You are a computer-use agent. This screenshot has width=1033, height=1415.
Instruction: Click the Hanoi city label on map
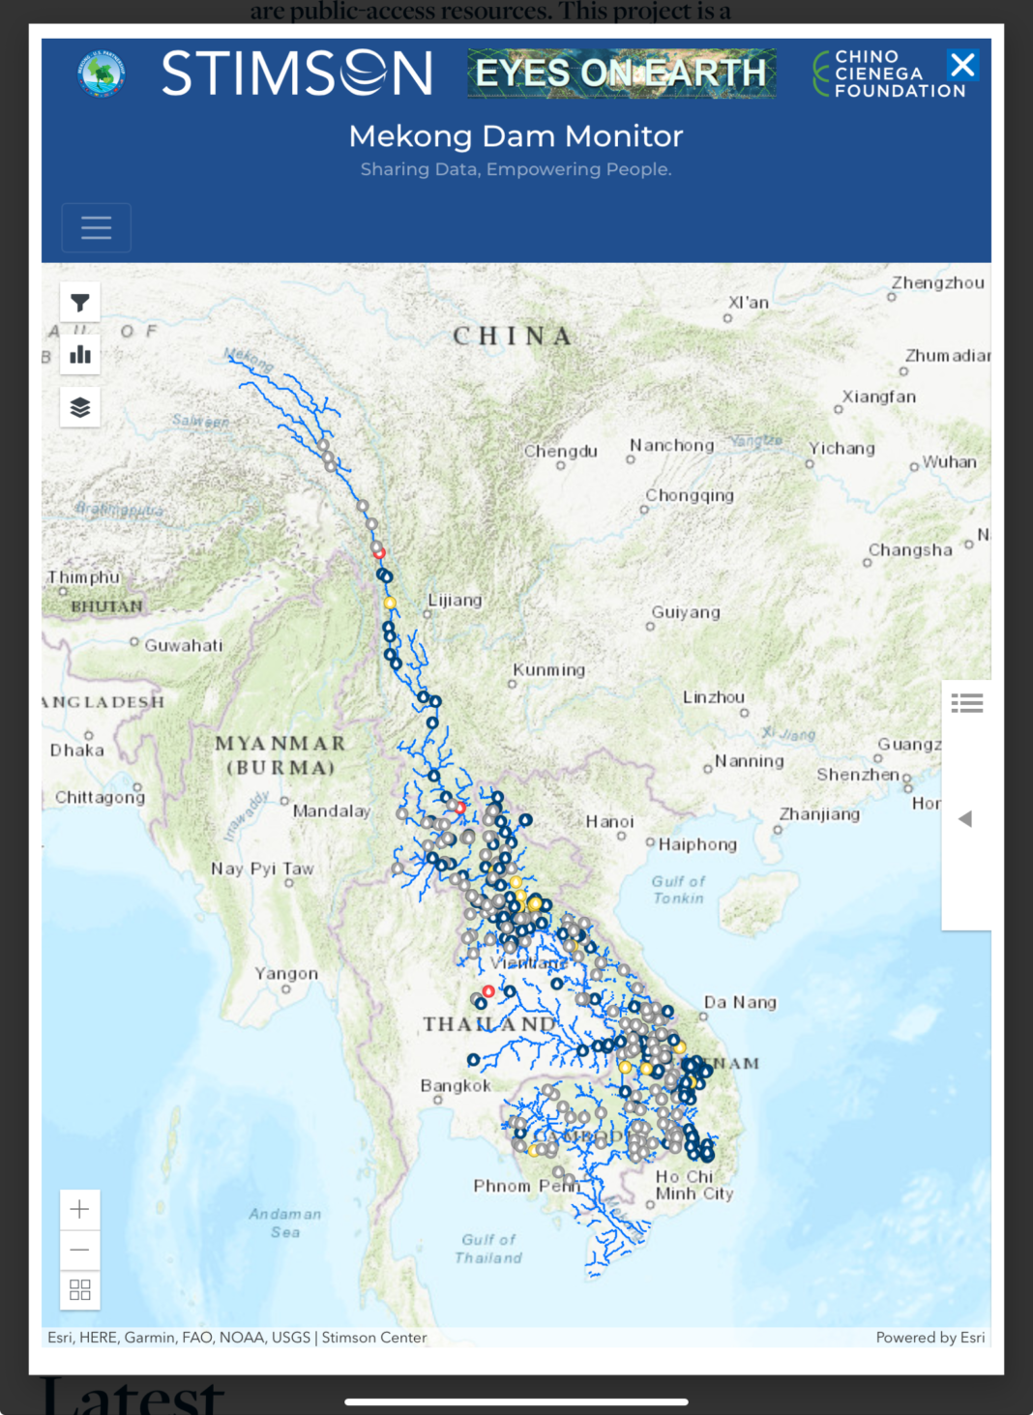(609, 822)
